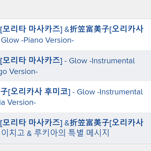Select empty area right of "ia Version-"
The width and height of the screenshot is (151, 151).
pos(93,102)
